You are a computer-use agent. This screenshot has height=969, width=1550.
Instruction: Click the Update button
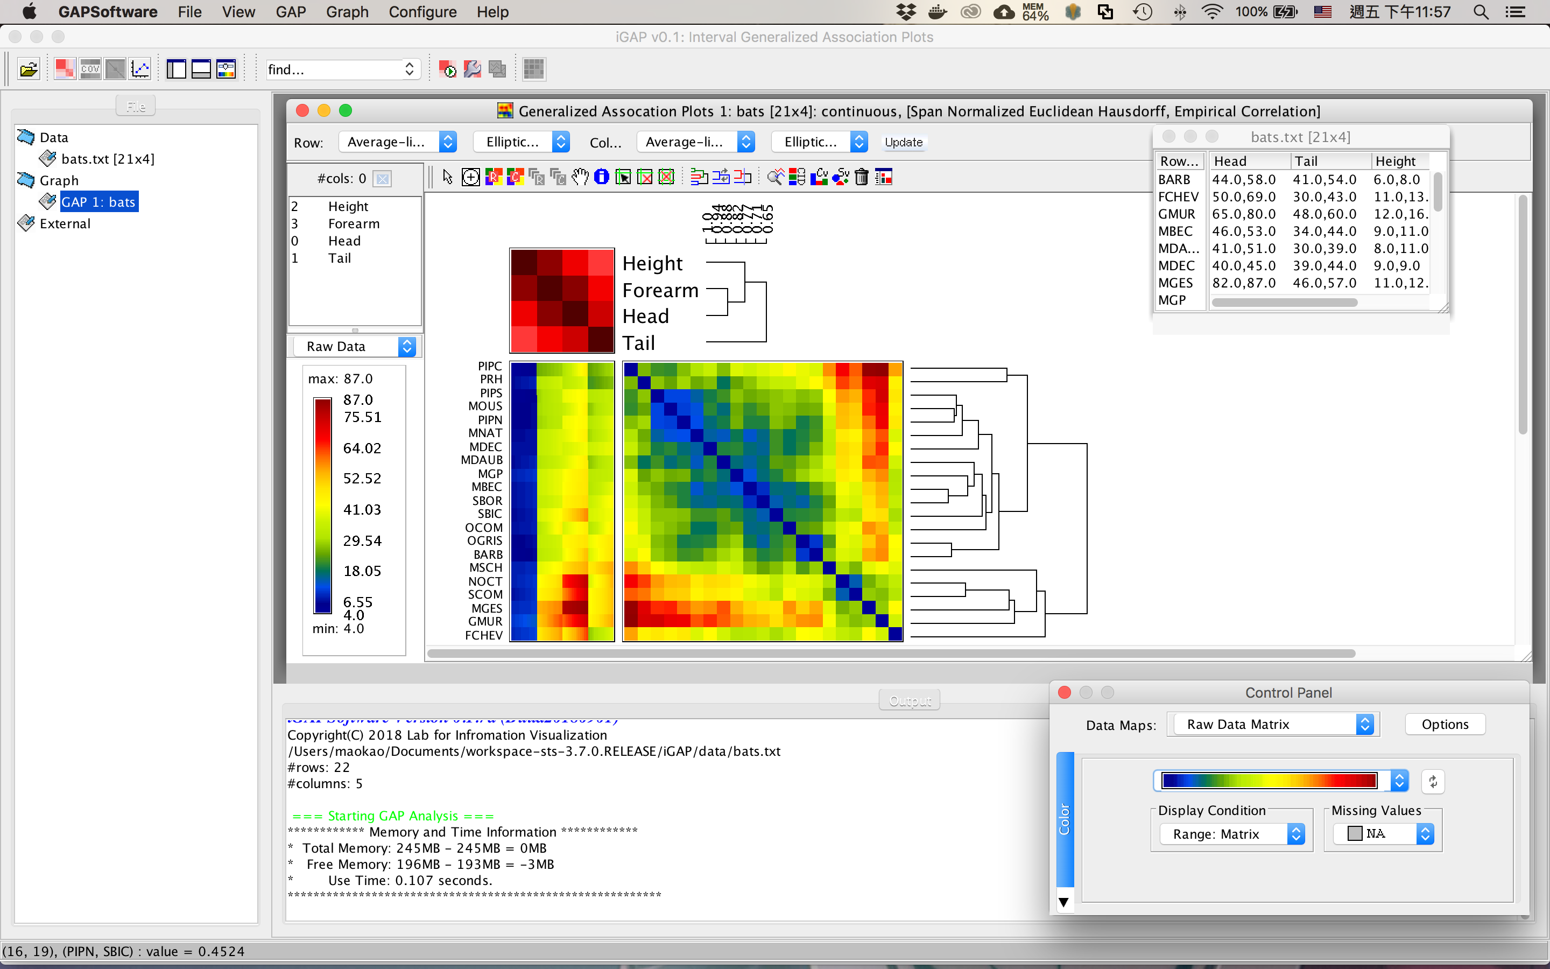(903, 142)
